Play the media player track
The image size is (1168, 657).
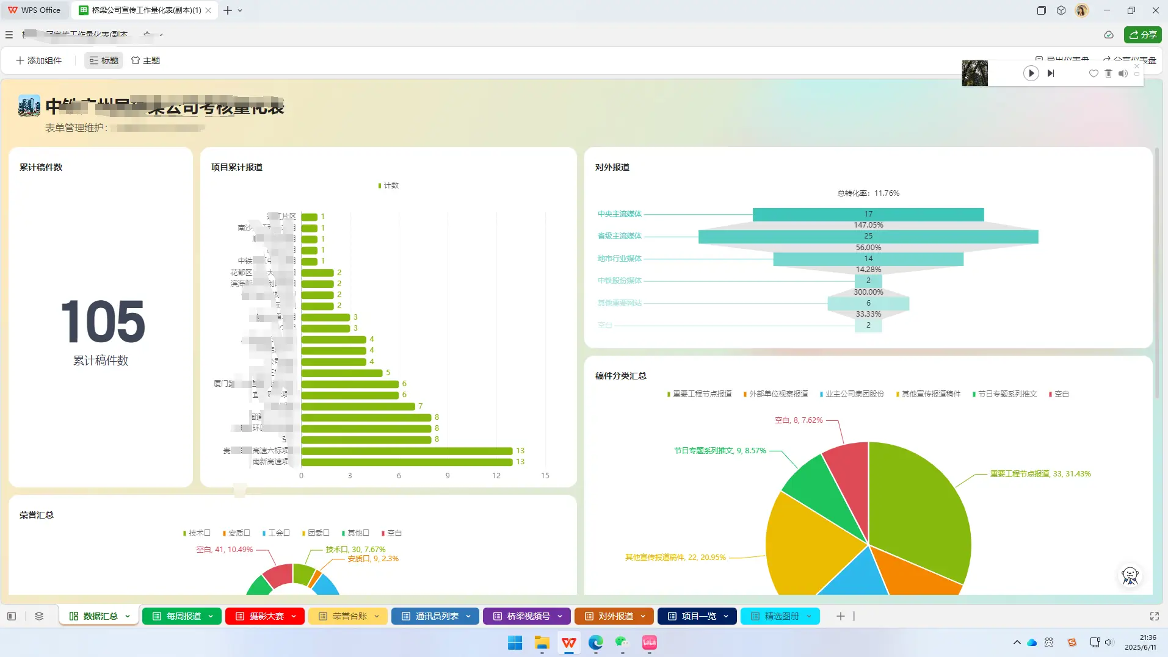[x=1031, y=73]
